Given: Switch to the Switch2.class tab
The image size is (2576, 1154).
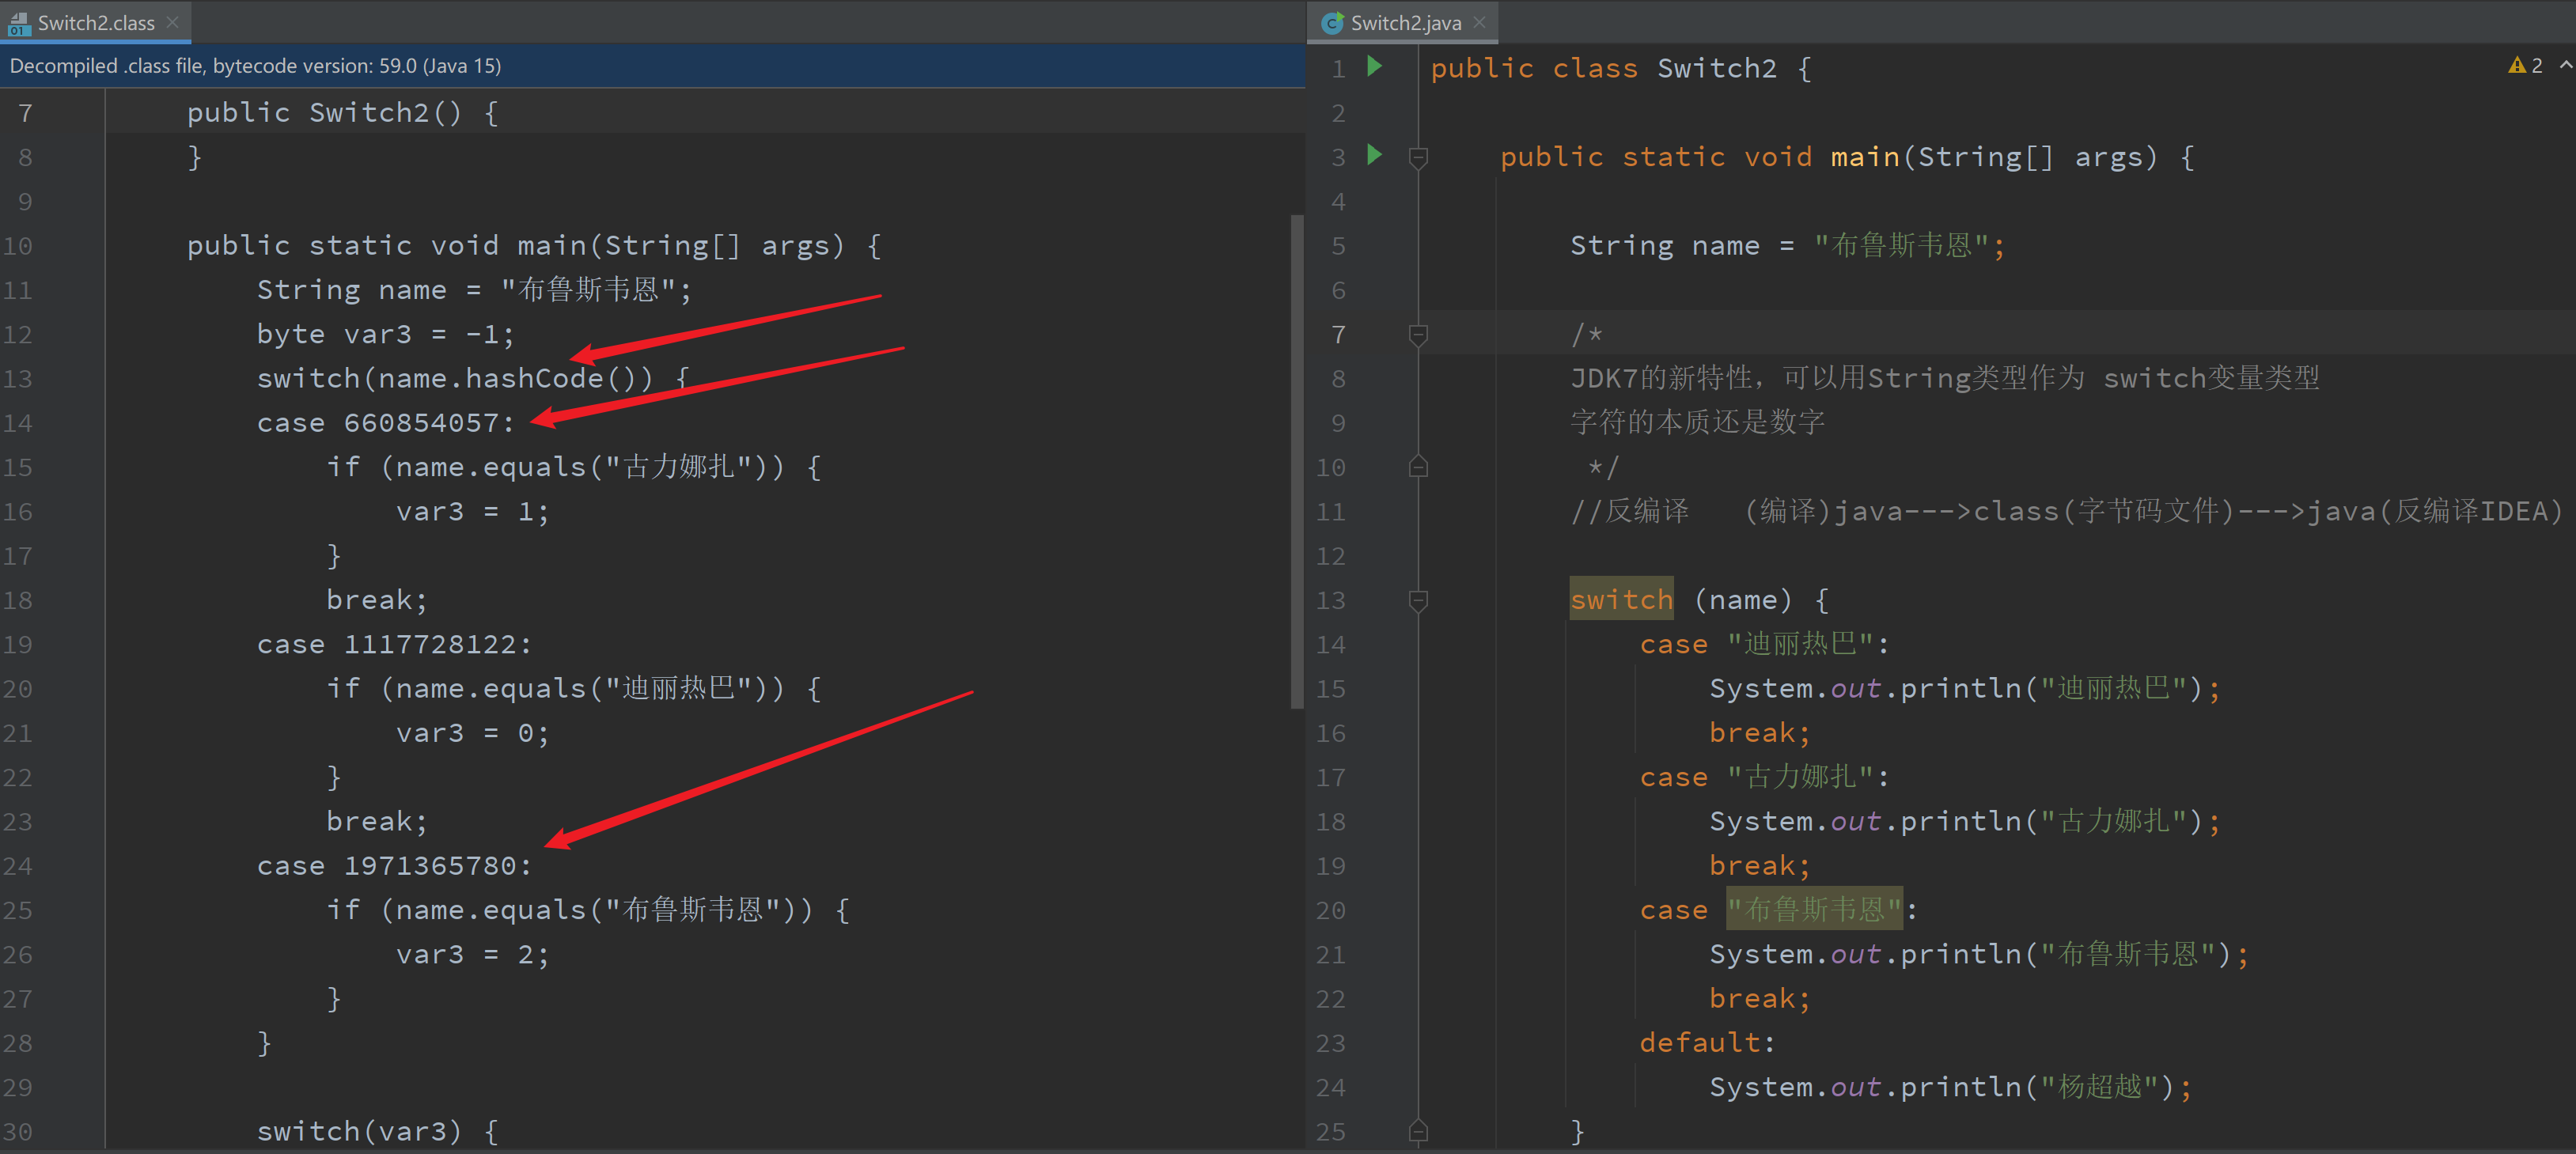Looking at the screenshot, I should tap(96, 23).
